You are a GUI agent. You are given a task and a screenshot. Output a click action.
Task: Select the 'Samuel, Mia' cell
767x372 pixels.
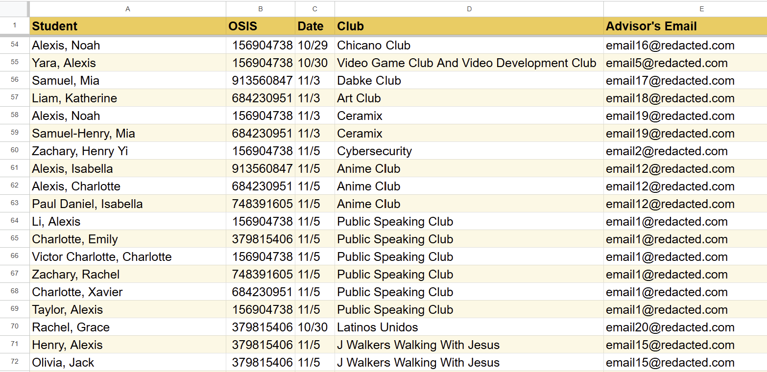[x=128, y=80]
